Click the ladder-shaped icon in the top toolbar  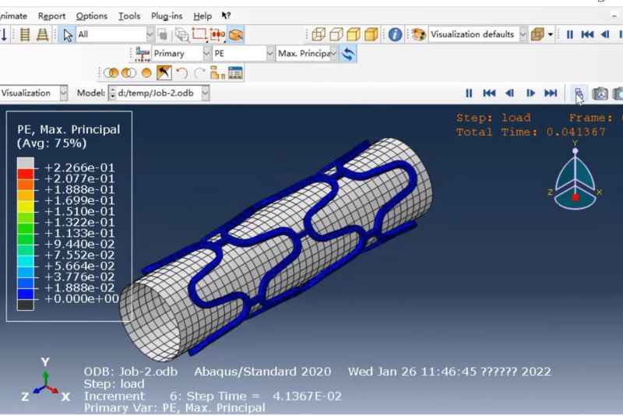coord(25,34)
